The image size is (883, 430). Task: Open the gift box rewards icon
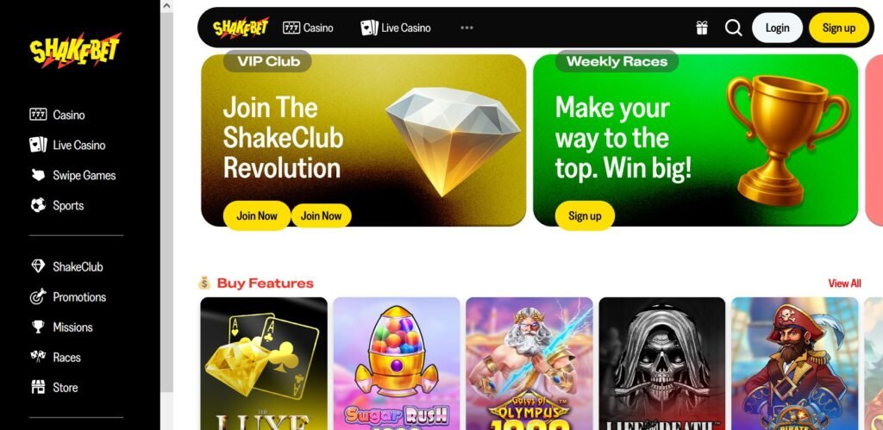tap(702, 28)
